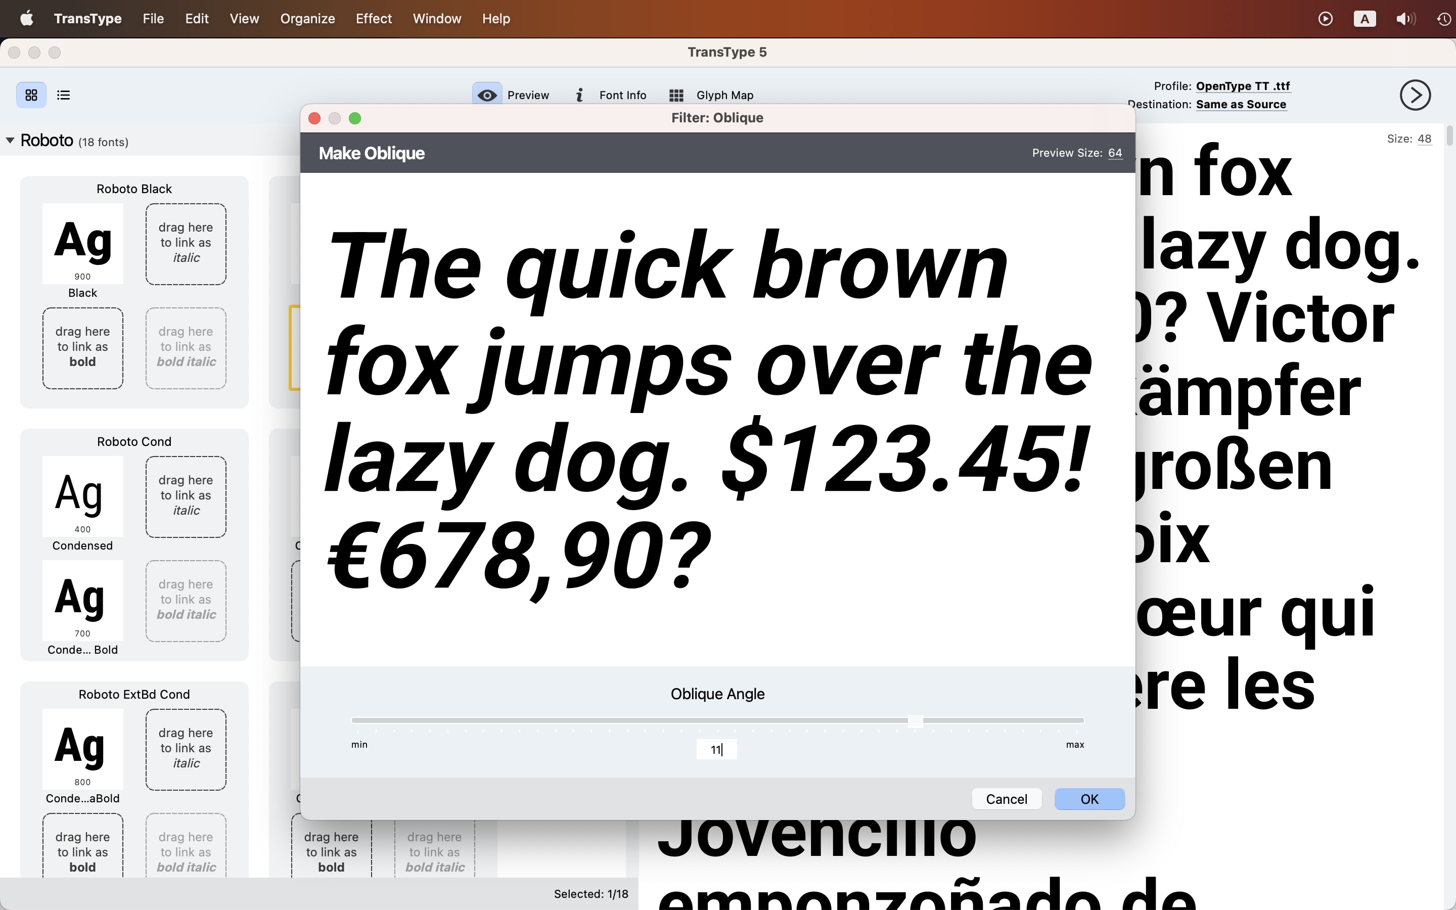Open the Window menu
This screenshot has width=1456, height=910.
(437, 19)
